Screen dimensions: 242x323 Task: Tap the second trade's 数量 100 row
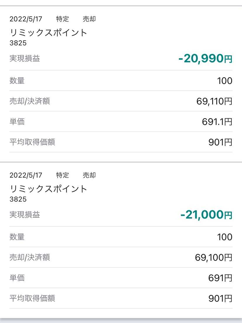click(121, 237)
